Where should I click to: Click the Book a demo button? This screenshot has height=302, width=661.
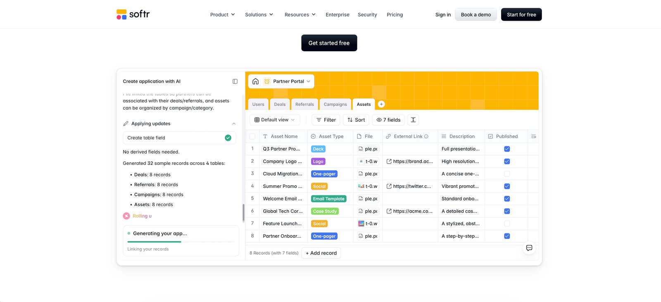(x=476, y=14)
